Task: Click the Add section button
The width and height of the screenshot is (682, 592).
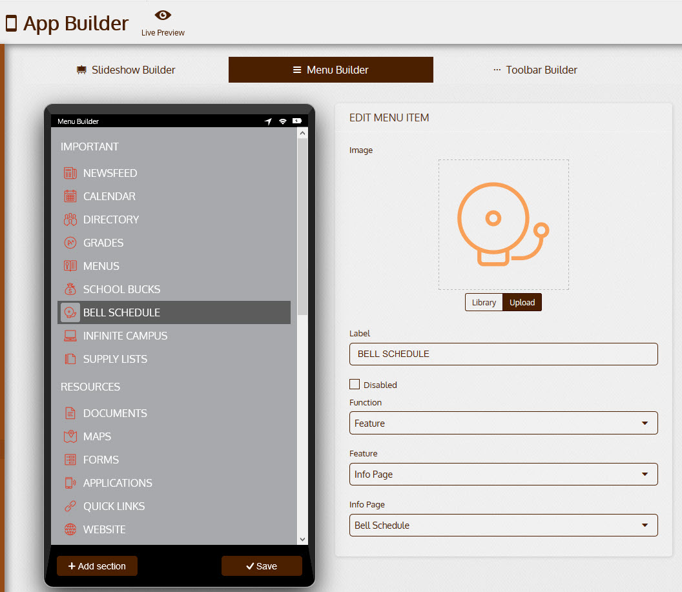Action: coord(97,566)
